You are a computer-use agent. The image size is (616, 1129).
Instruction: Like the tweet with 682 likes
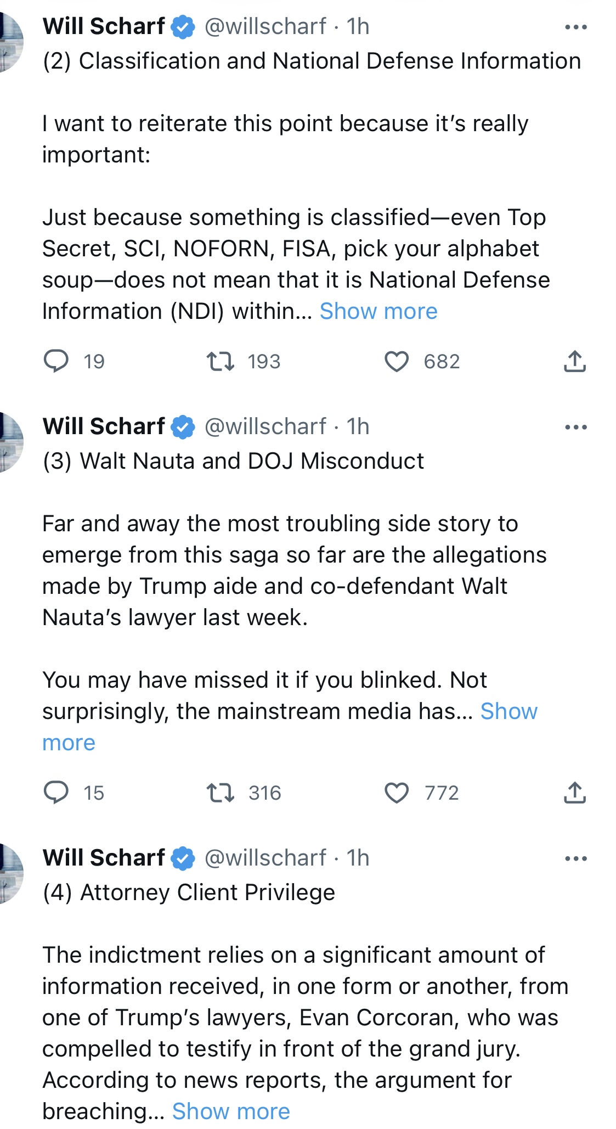click(396, 361)
